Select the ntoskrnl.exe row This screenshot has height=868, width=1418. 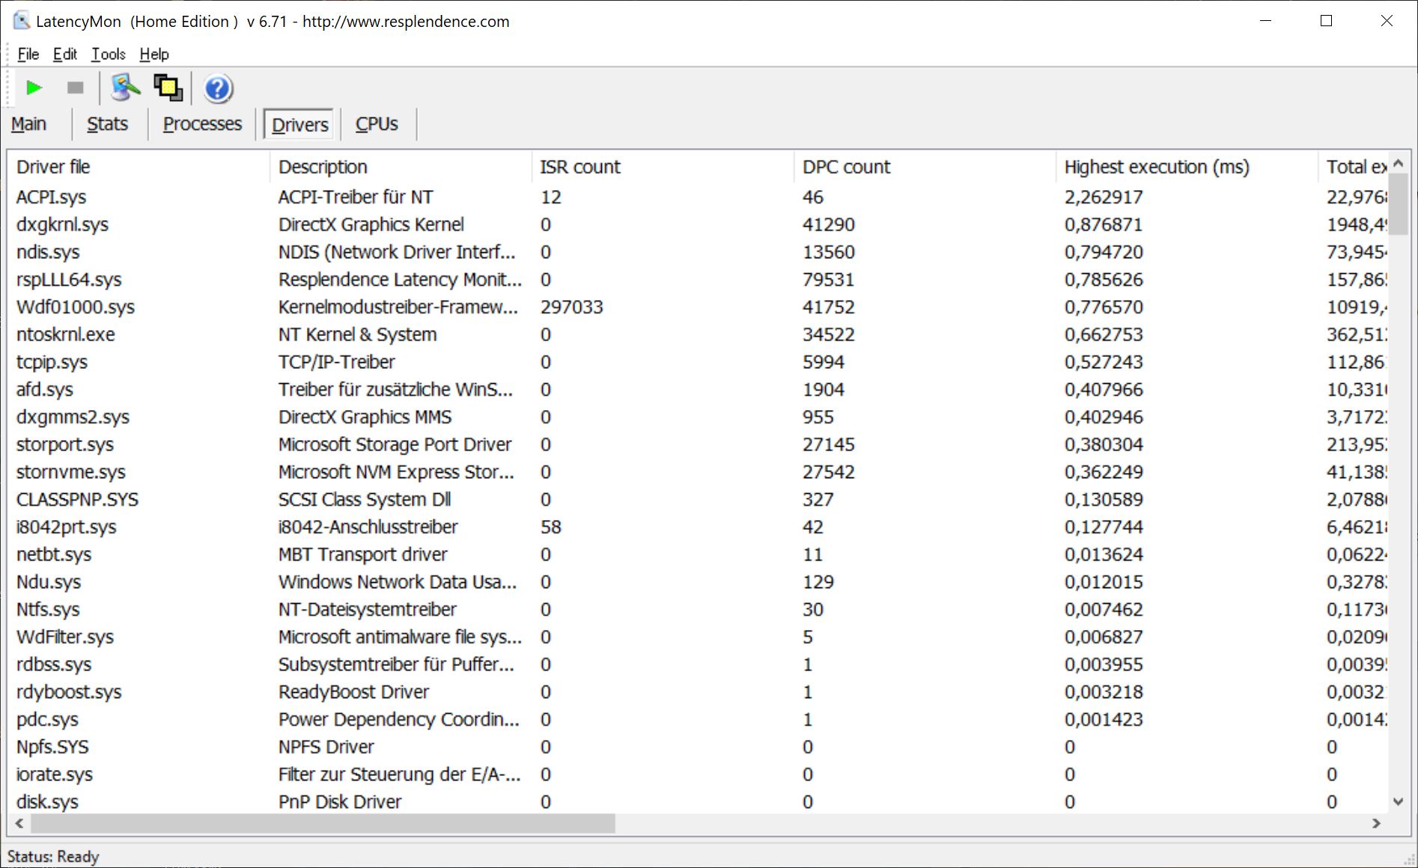click(x=698, y=334)
